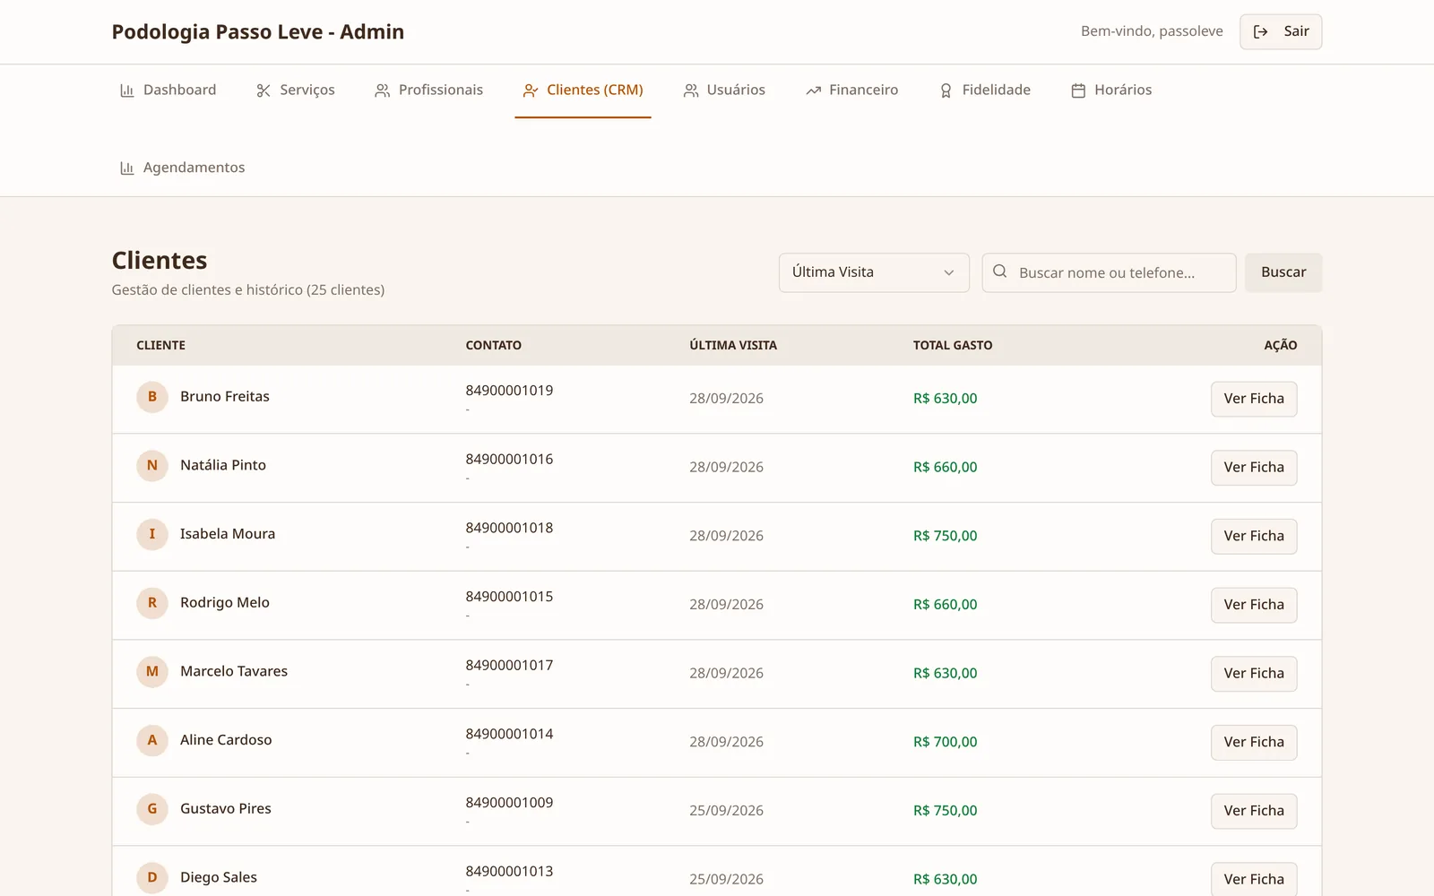Switch to the Serviços tab

pyautogui.click(x=296, y=90)
